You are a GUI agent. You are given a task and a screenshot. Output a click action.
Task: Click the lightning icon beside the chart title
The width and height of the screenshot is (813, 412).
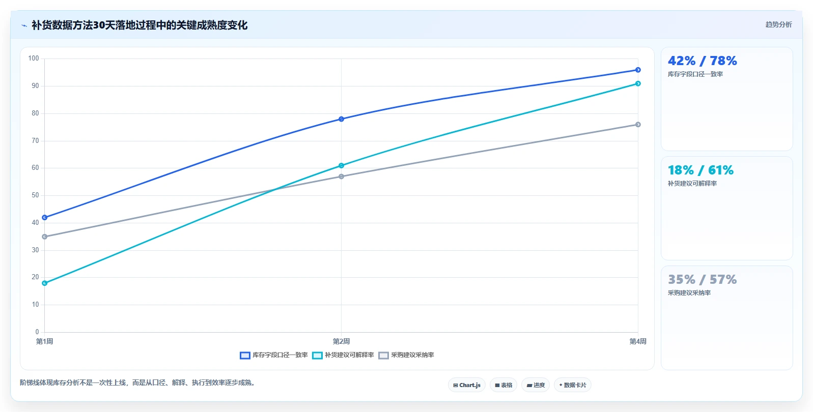click(x=24, y=25)
